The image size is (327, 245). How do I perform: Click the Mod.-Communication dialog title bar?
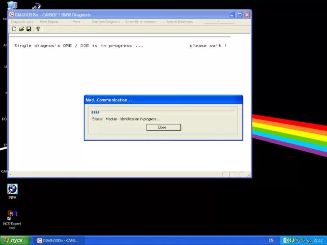163,100
